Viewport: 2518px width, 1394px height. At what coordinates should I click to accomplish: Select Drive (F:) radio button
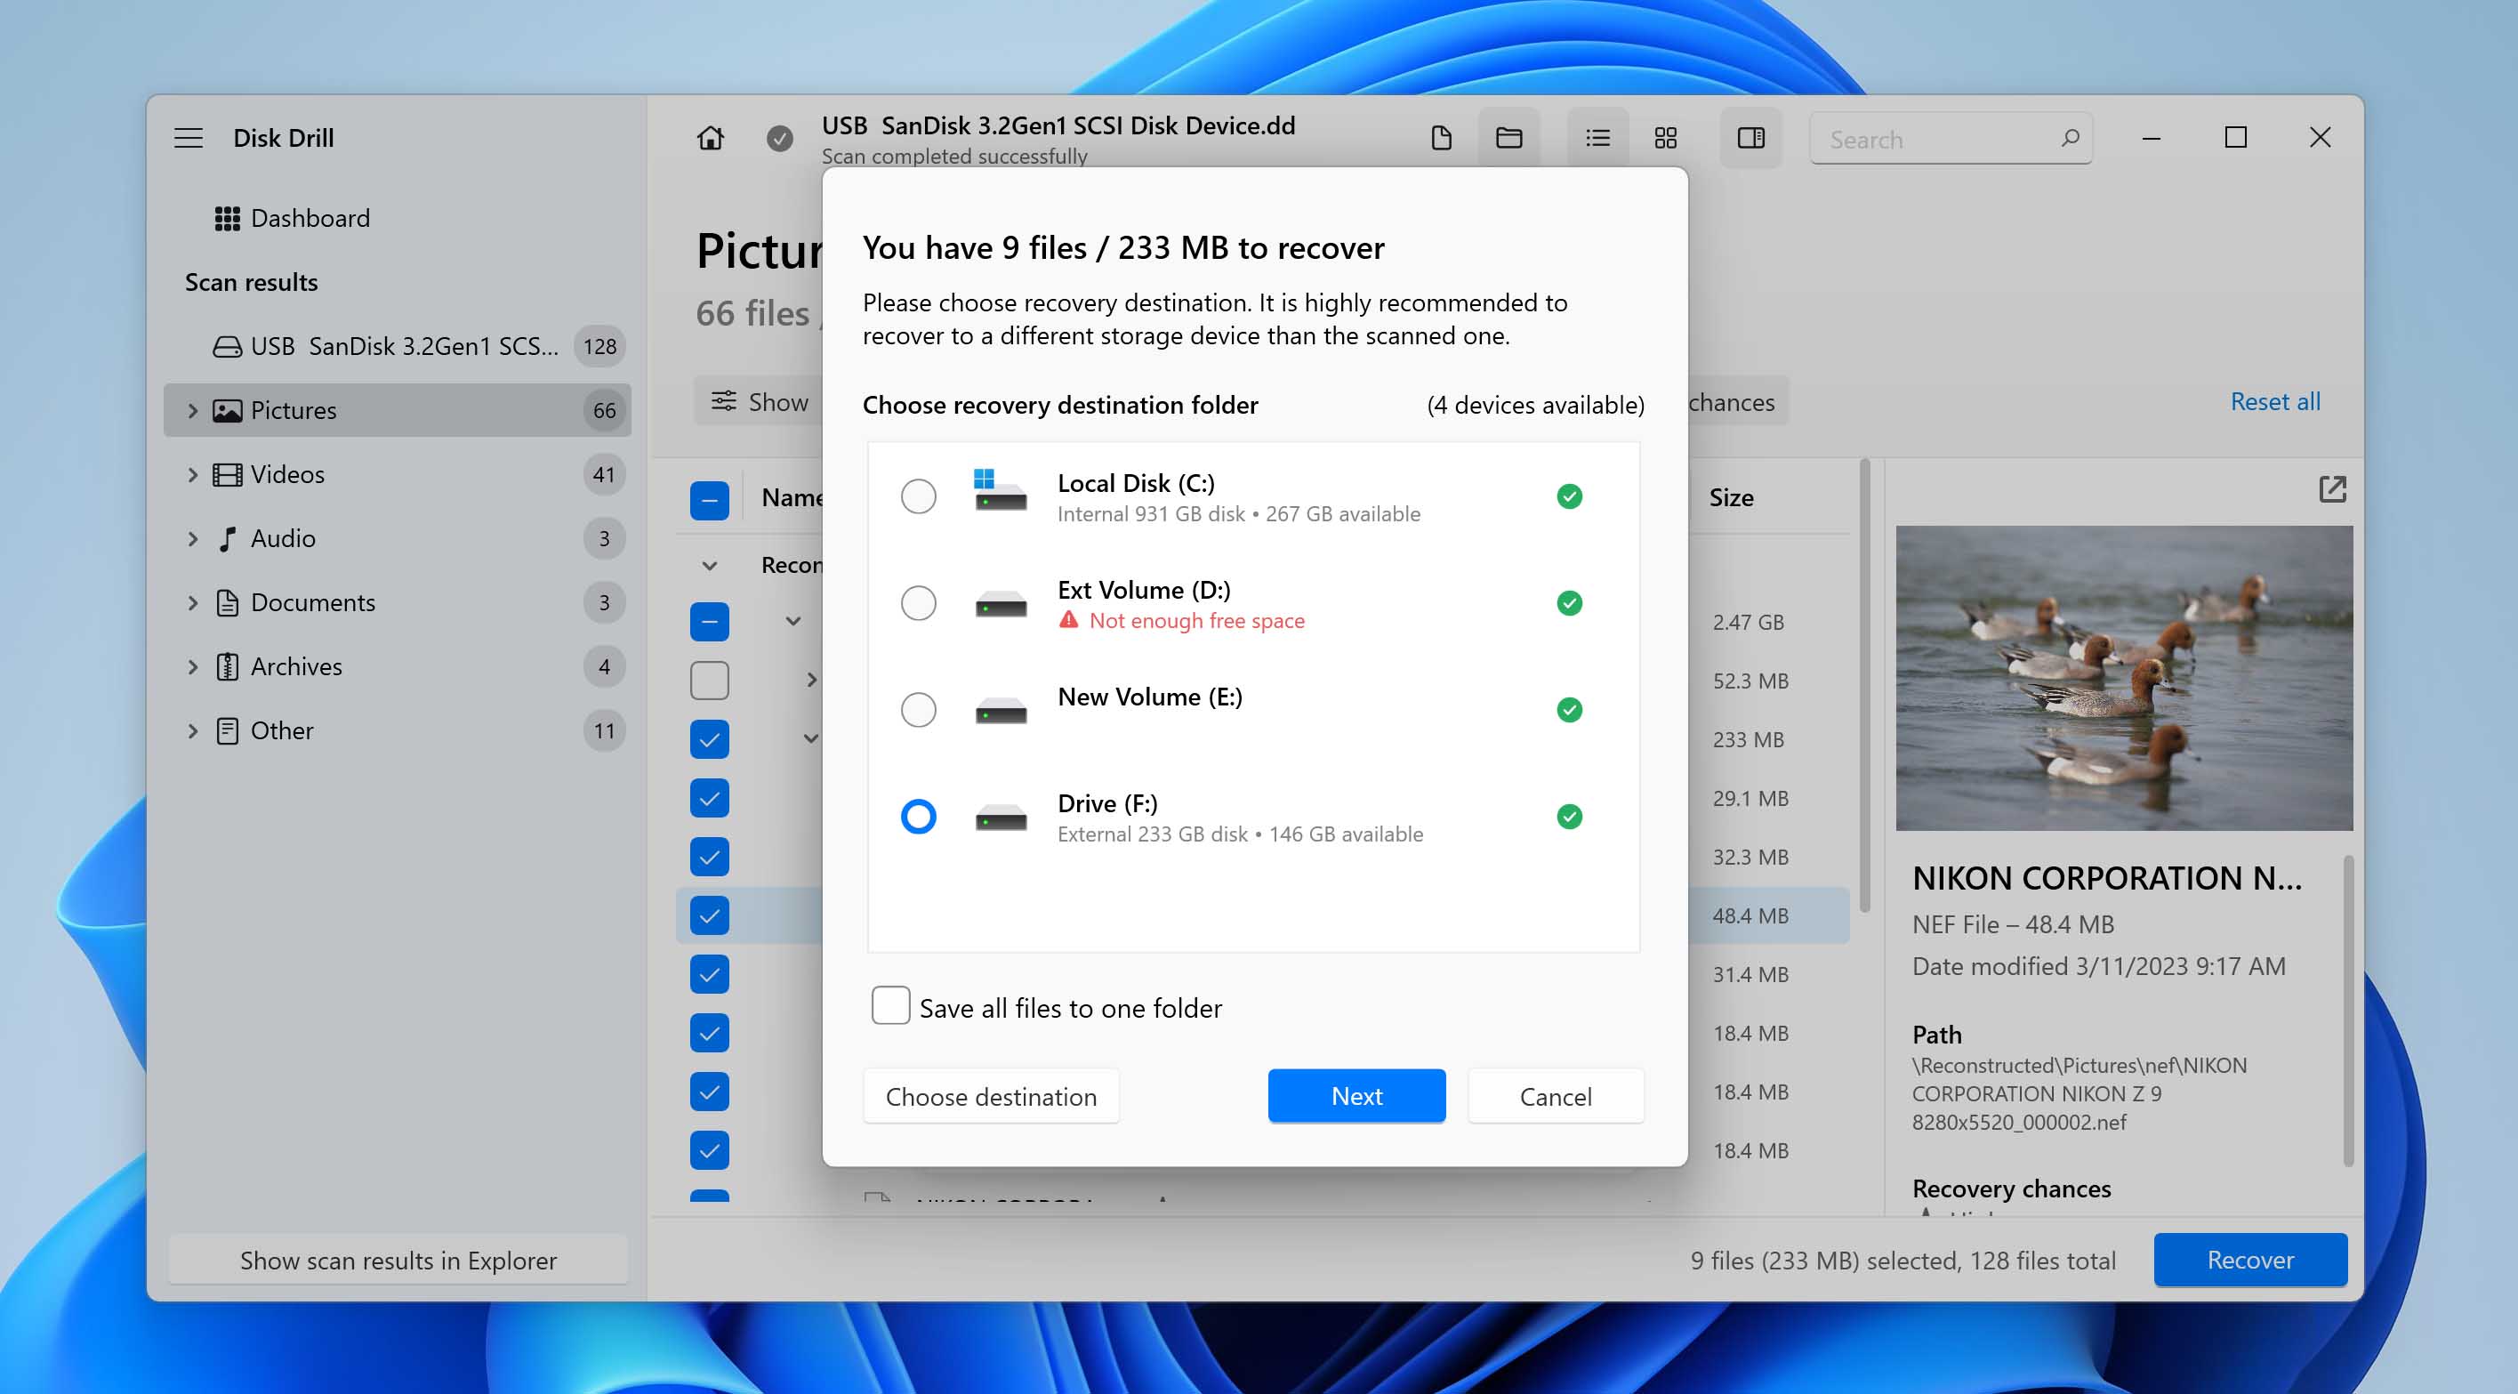918,817
